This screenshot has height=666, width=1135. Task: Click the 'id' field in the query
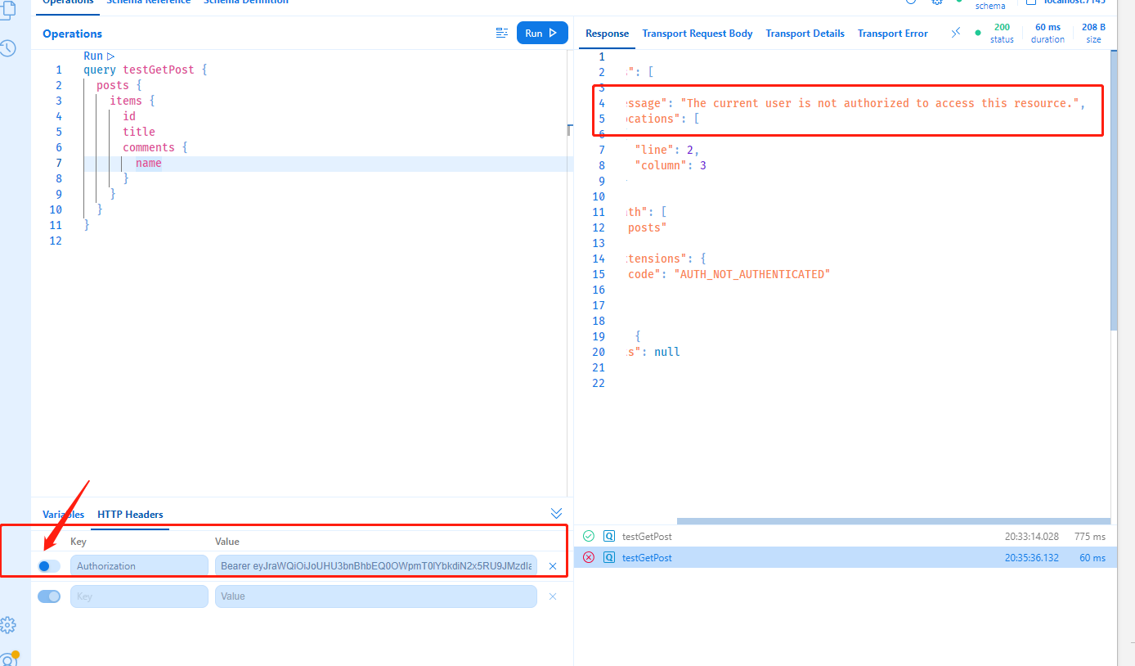pyautogui.click(x=129, y=116)
